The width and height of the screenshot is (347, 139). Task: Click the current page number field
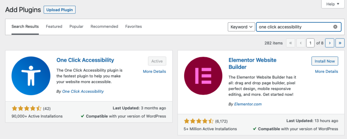click(310, 43)
